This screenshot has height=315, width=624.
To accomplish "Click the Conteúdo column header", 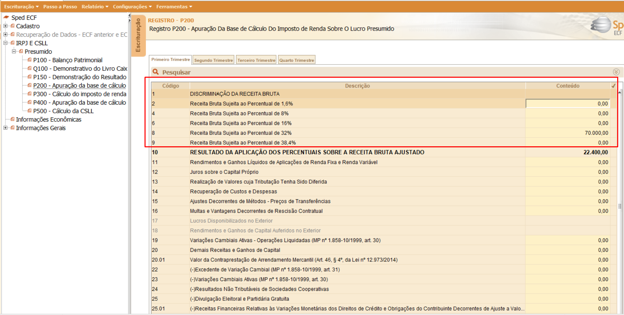I will point(568,86).
